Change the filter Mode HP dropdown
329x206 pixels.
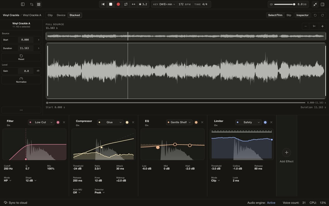point(8,180)
